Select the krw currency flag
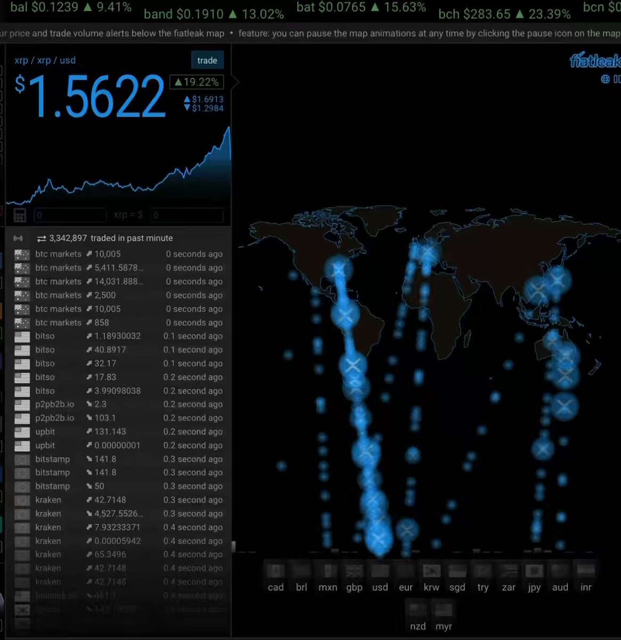This screenshot has height=640, width=621. coord(432,571)
